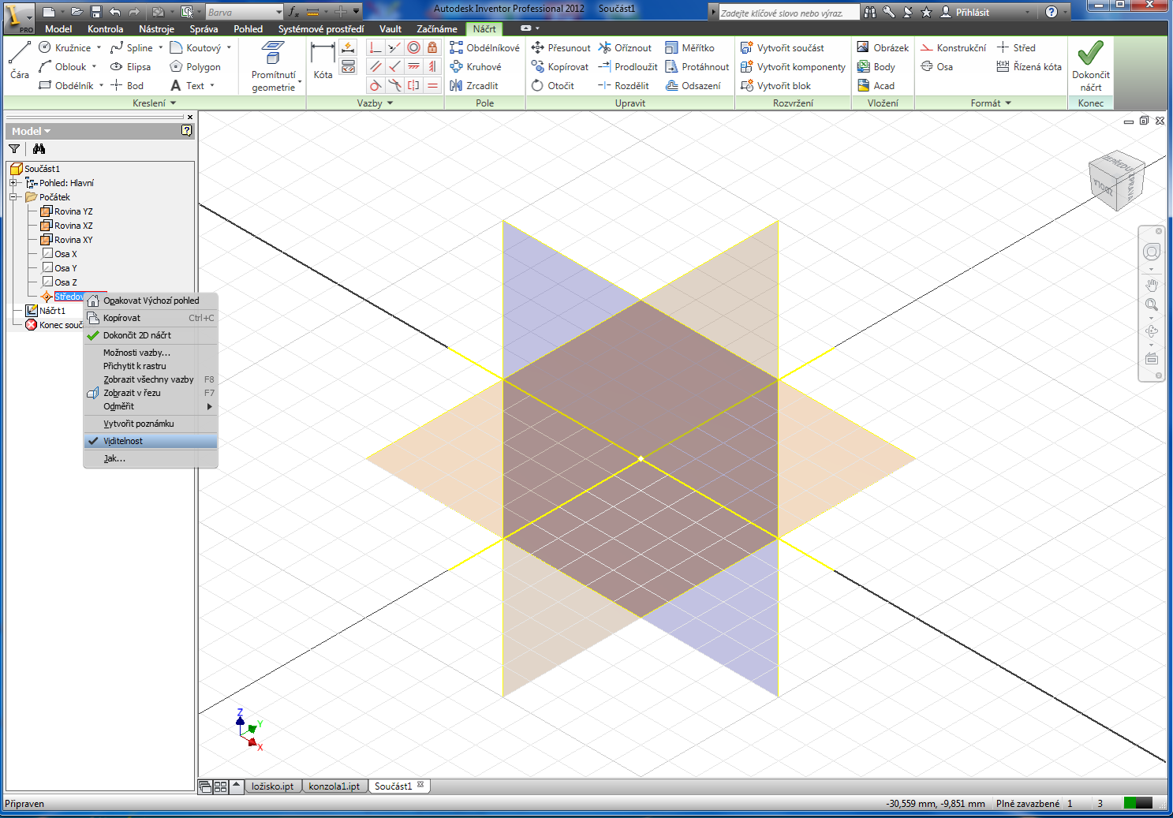The width and height of the screenshot is (1173, 818).
Task: Select the Odsazení offset tool
Action: pyautogui.click(x=693, y=86)
